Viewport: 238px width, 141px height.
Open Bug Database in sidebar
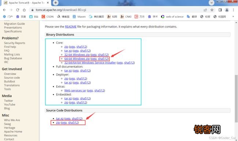coord(13,58)
